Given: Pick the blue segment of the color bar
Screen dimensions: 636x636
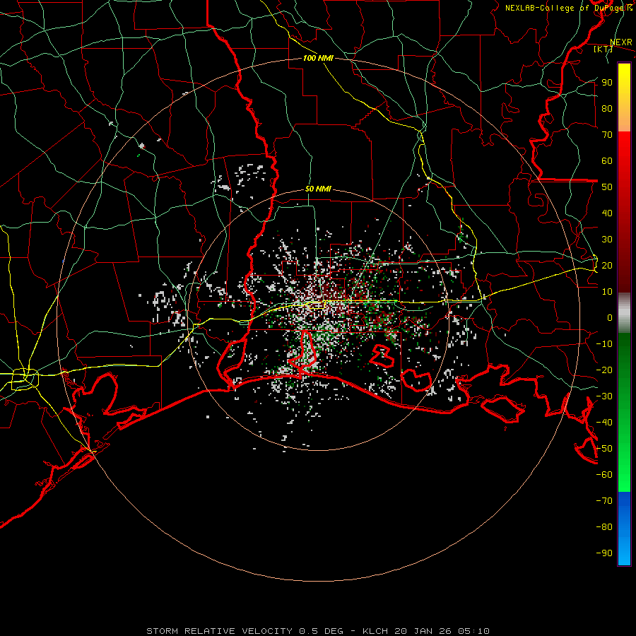Looking at the screenshot, I should [x=624, y=529].
